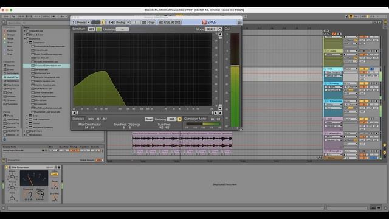Collapse the Compressor preset folder
Image resolution: width=389 pixels, height=219 pixels.
point(27,43)
